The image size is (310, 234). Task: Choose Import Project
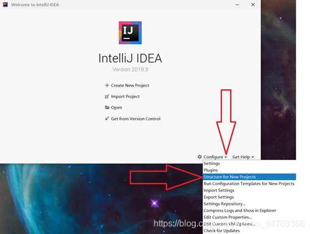(125, 96)
